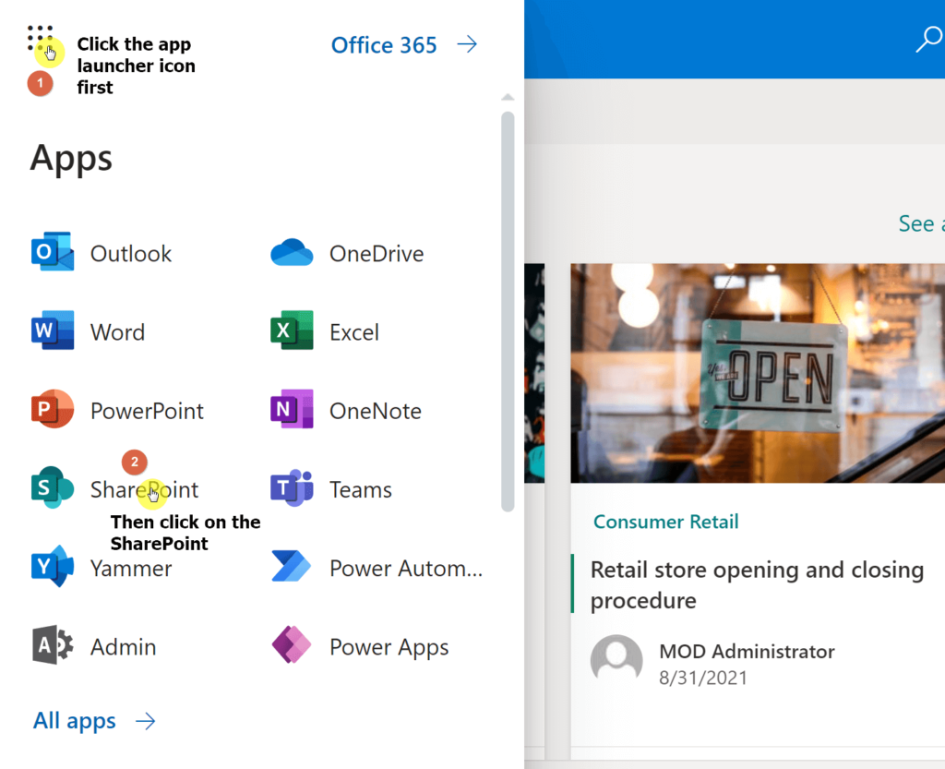Image resolution: width=945 pixels, height=769 pixels.
Task: Click the Power Apps text label
Action: click(x=389, y=648)
